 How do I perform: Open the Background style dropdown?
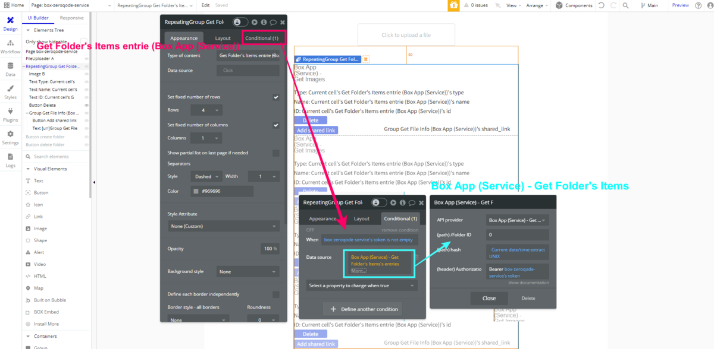248,271
